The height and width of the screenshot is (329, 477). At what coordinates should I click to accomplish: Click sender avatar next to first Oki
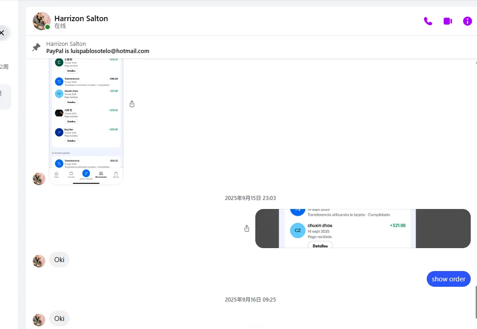click(39, 261)
